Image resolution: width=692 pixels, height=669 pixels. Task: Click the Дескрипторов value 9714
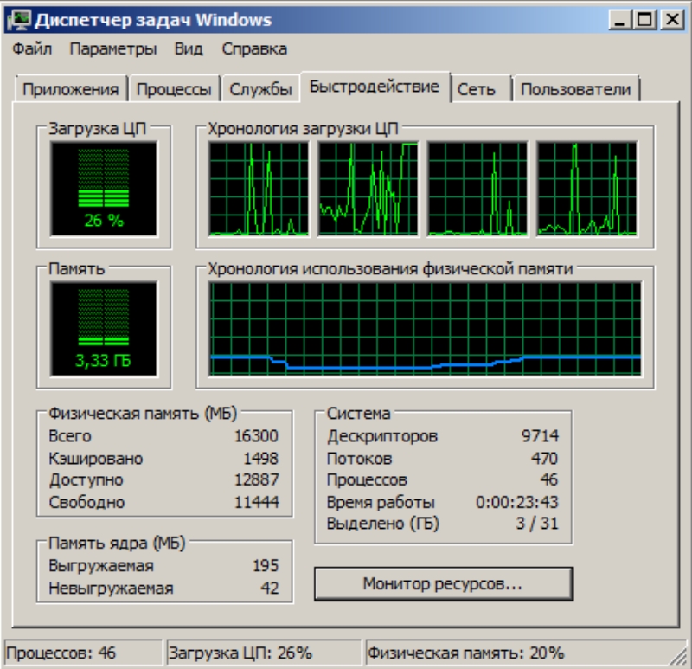[540, 436]
